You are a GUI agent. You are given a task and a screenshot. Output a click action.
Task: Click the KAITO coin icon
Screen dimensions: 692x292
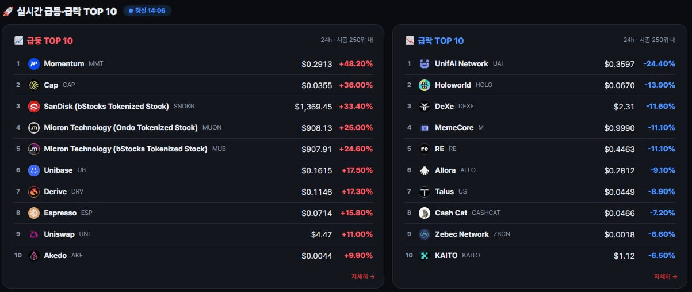[x=425, y=256]
